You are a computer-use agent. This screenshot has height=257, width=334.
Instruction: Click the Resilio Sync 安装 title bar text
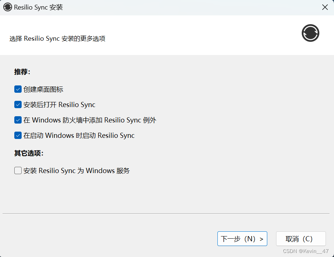38,7
